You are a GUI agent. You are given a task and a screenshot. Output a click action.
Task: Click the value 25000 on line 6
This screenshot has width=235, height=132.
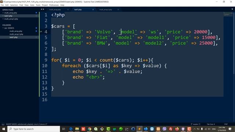(206, 43)
